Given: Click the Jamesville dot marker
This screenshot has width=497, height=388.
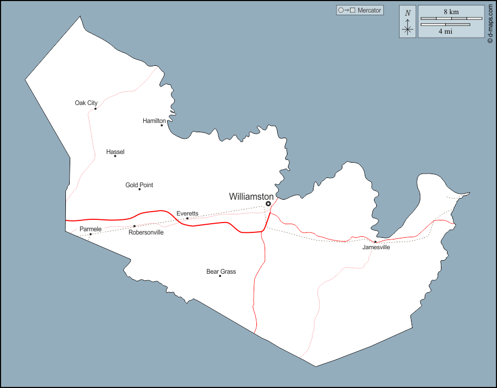Looking at the screenshot, I should pos(375,242).
